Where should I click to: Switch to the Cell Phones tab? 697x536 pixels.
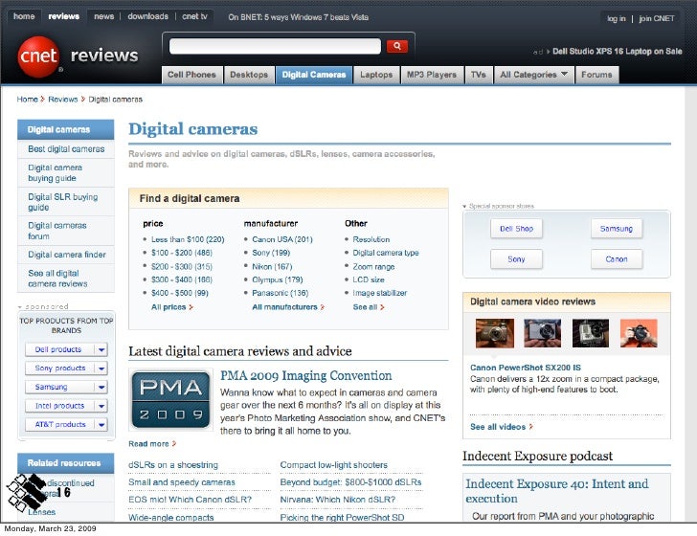coord(191,75)
